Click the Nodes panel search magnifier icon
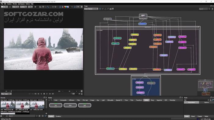The width and height of the screenshot is (214, 120). [51, 100]
